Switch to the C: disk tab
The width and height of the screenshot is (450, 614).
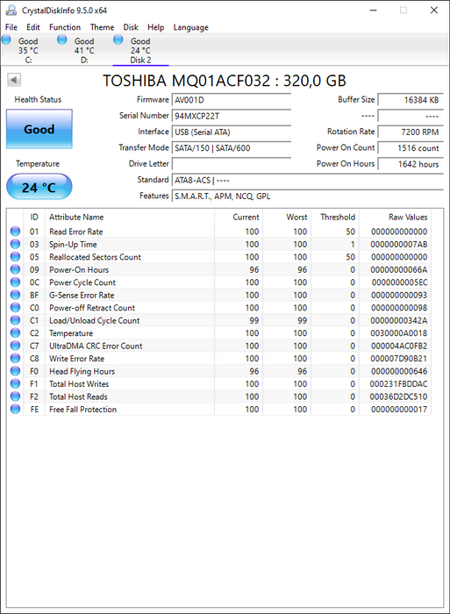tap(28, 50)
